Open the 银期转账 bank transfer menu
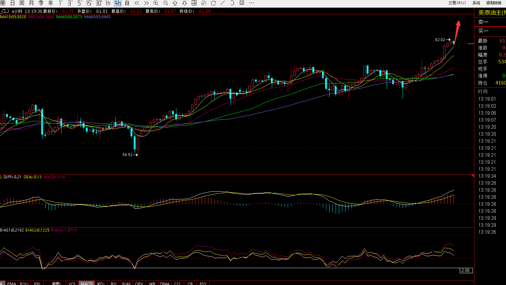 (494, 3)
